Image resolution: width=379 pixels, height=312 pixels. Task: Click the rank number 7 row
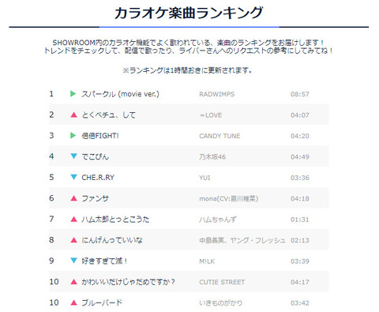[x=189, y=219]
